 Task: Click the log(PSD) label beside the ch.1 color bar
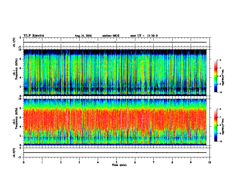pyautogui.click(x=223, y=78)
